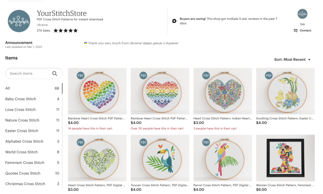The height and width of the screenshot is (194, 323).
Task: Click shop owner Iya's avatar
Action: tap(302, 14)
